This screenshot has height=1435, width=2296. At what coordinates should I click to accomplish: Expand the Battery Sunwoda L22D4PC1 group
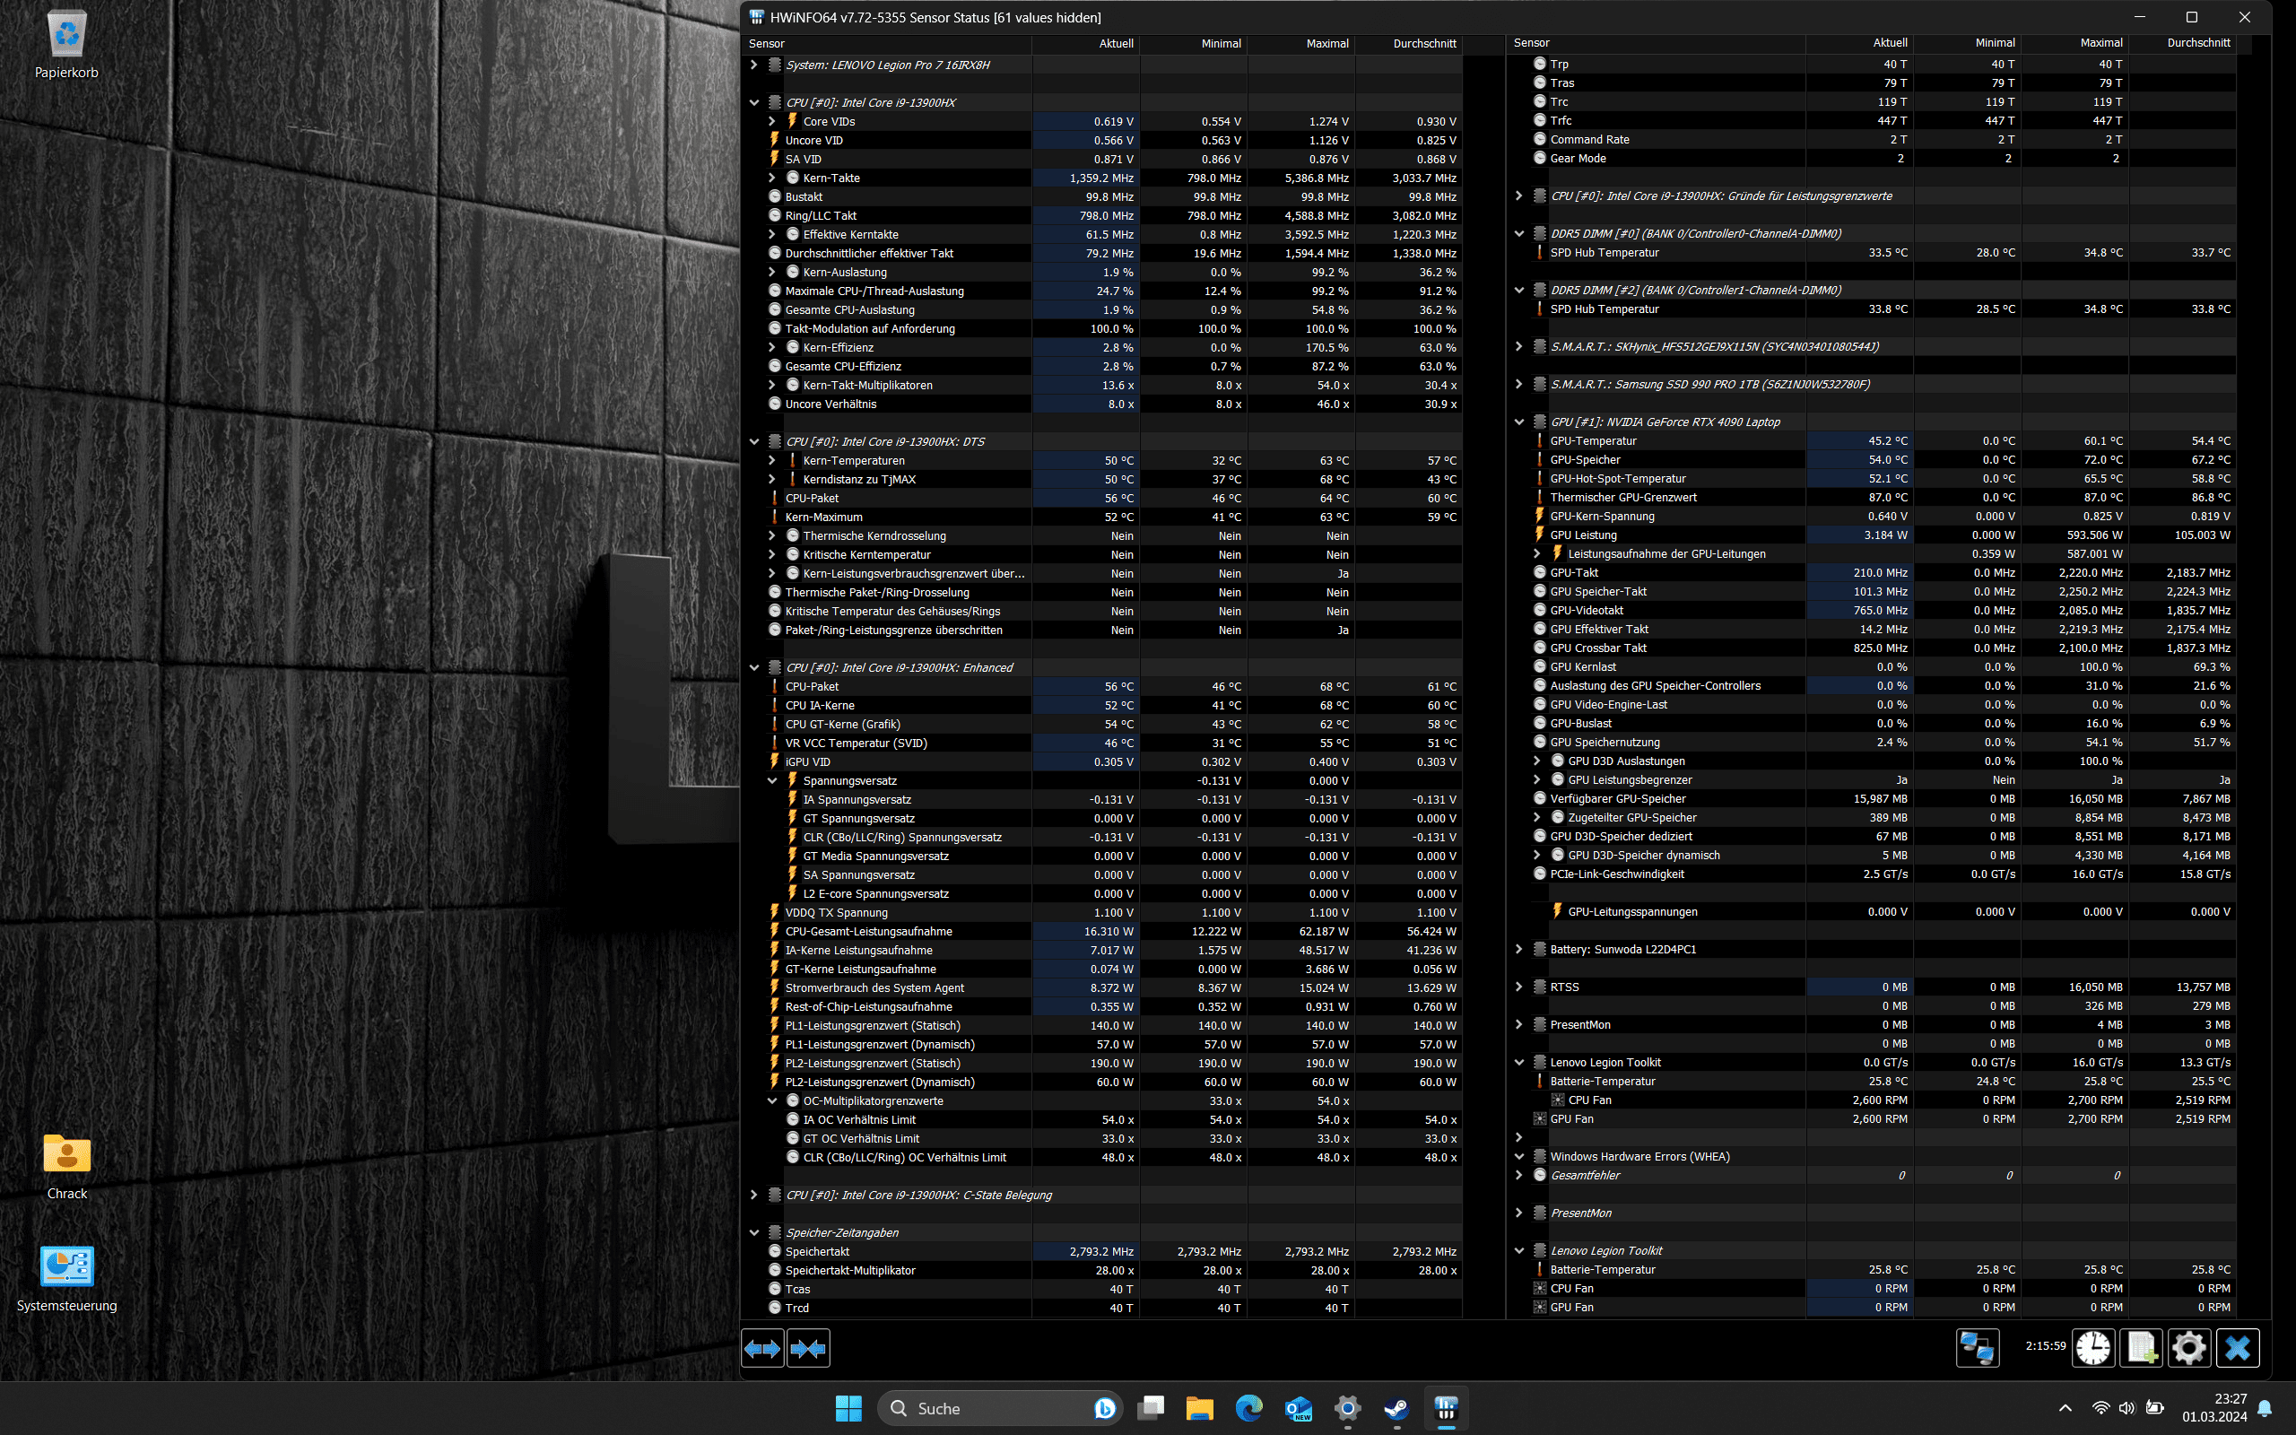coord(1519,949)
